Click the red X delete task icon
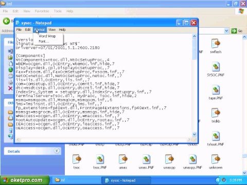The width and height of the screenshot is (247, 185). tap(10, 88)
